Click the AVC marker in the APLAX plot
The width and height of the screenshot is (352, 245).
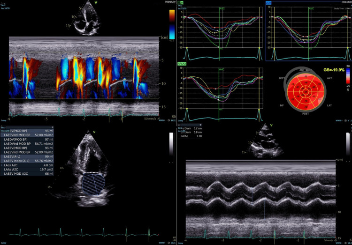click(x=222, y=69)
